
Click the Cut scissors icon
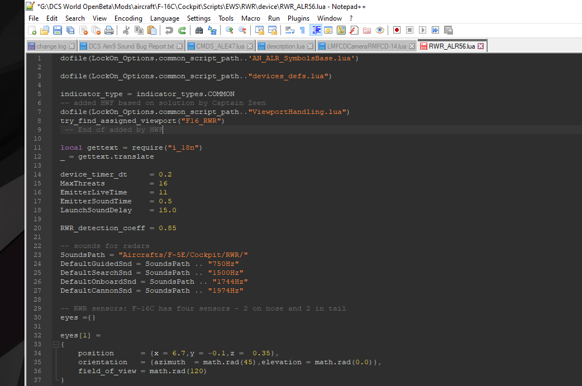pos(126,30)
